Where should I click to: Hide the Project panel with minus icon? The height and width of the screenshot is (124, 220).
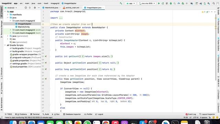coord(39,8)
